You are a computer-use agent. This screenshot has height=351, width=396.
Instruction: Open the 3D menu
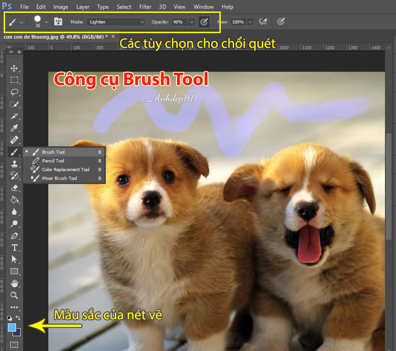[162, 7]
